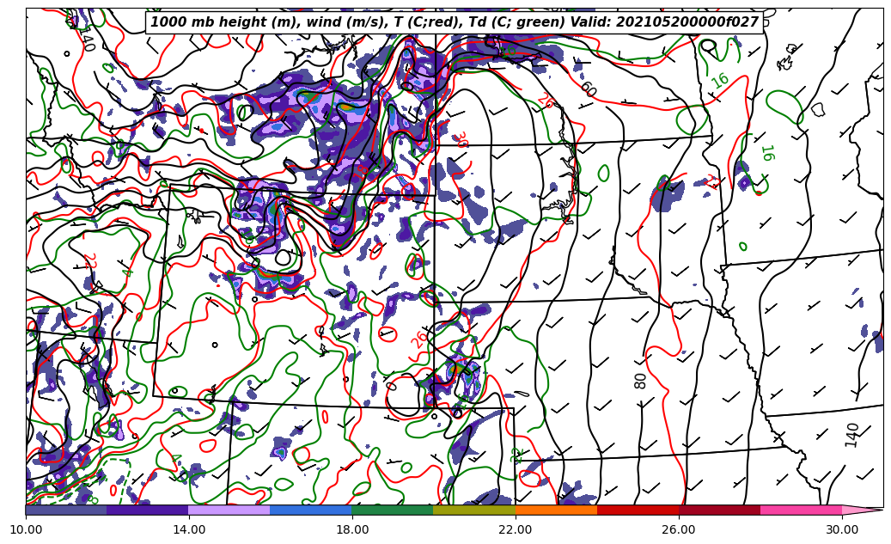Pick the blue 16–18 colorbar segment

point(311,510)
